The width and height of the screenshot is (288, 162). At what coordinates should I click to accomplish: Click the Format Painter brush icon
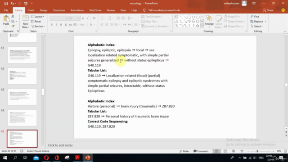pyautogui.click(x=13, y=26)
